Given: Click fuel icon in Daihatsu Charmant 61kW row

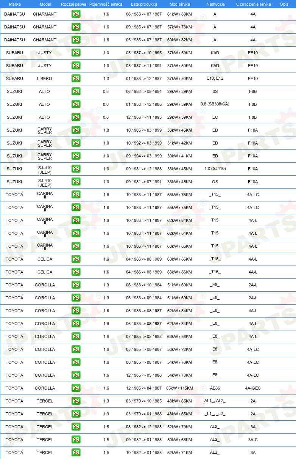Looking at the screenshot, I should coord(76,14).
